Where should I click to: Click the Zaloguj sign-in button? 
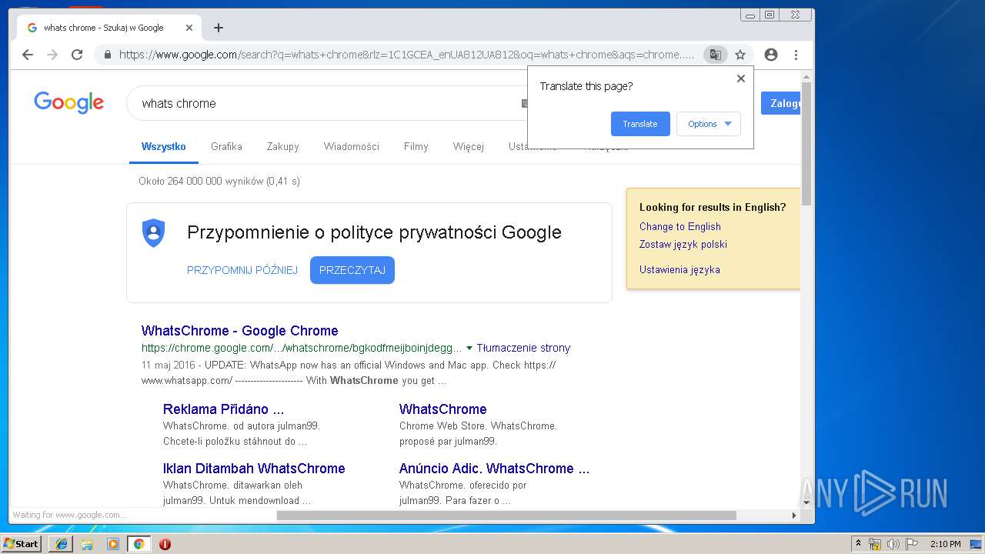[x=780, y=103]
